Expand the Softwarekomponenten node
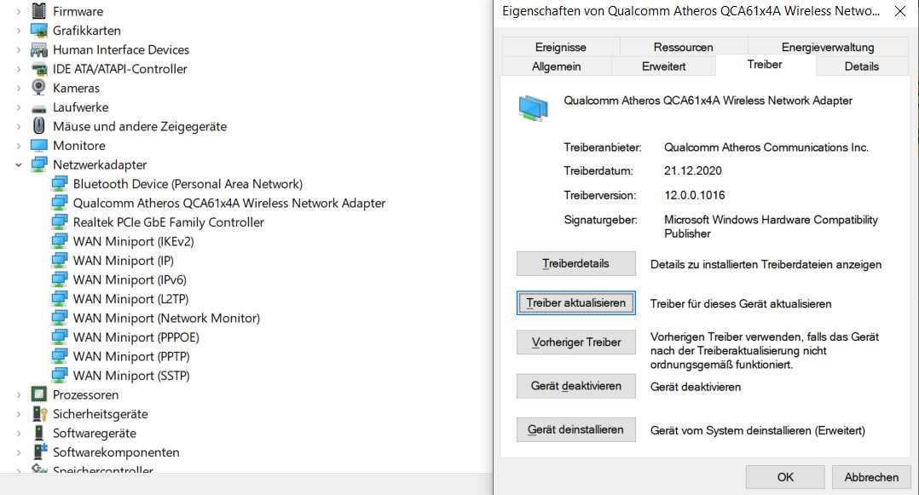The height and width of the screenshot is (495, 919). tap(19, 452)
